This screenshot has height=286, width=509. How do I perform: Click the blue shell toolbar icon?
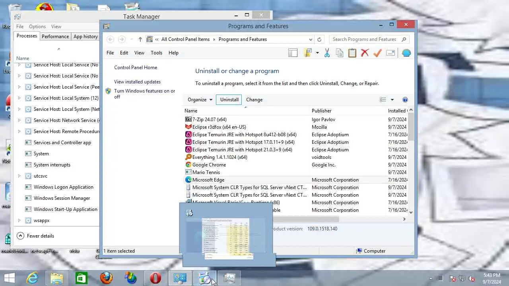[x=406, y=53]
